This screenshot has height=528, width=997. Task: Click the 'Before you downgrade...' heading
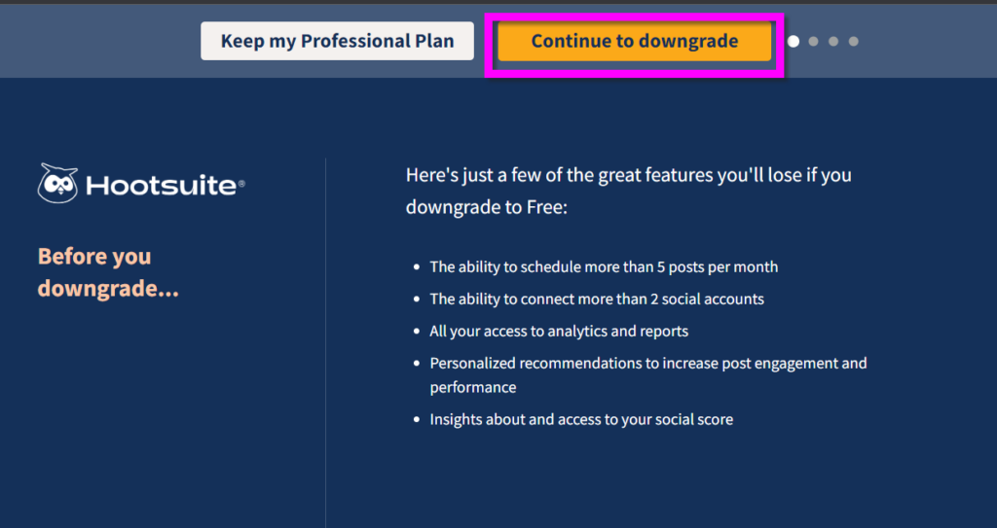[108, 272]
